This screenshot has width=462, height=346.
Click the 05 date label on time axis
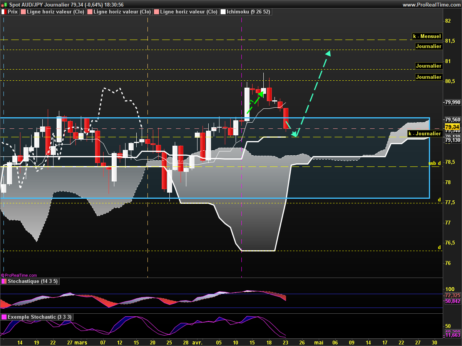click(x=219, y=342)
